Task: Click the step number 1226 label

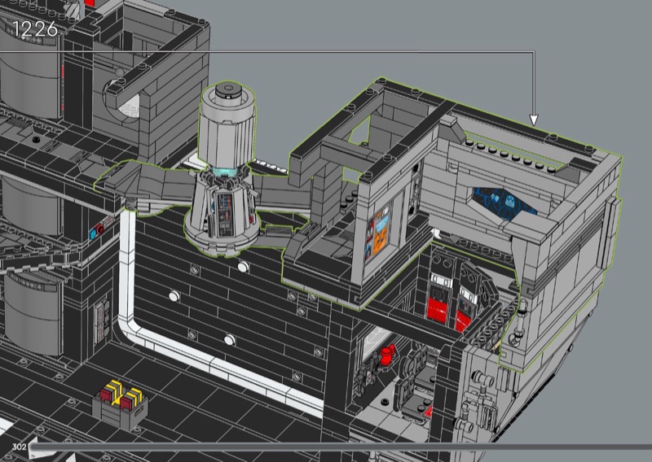Action: click(34, 28)
